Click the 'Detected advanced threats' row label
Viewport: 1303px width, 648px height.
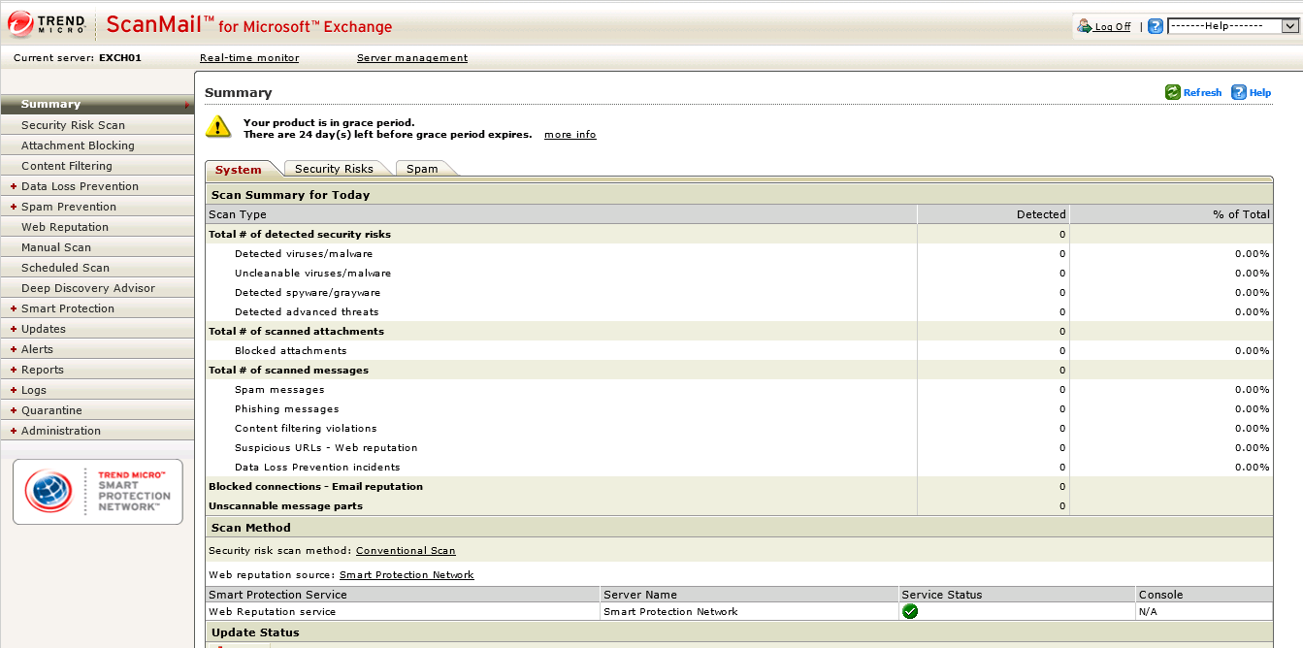(x=307, y=312)
